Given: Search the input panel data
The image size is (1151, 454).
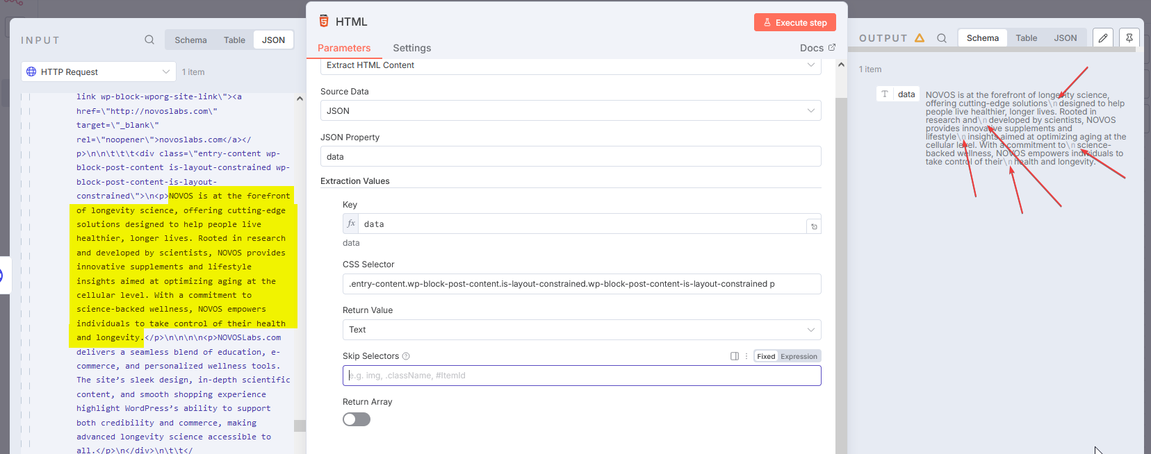Looking at the screenshot, I should pos(149,40).
